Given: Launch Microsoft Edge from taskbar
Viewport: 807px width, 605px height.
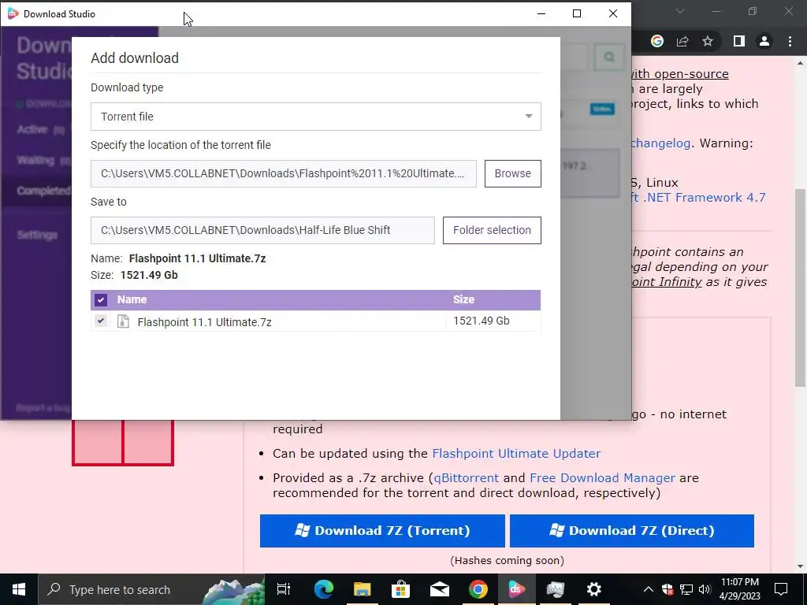Looking at the screenshot, I should 324,589.
